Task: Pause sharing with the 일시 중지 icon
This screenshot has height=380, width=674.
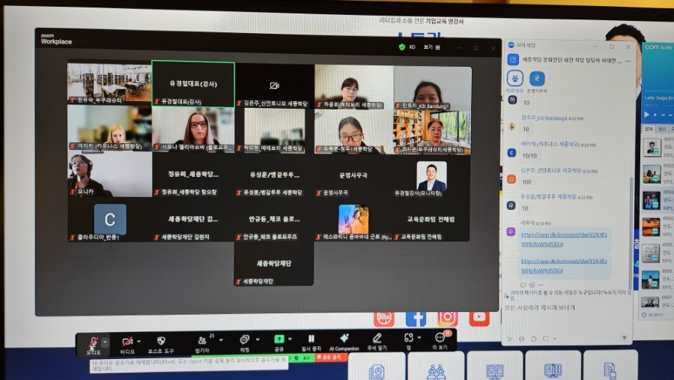Action: 312,339
